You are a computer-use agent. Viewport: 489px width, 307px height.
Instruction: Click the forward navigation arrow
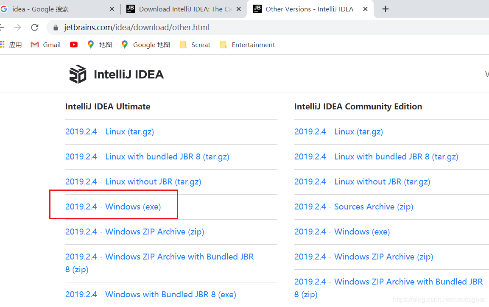(17, 28)
